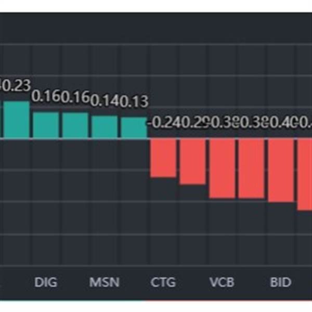Click the green bar between DIG and MSN

tap(75, 125)
